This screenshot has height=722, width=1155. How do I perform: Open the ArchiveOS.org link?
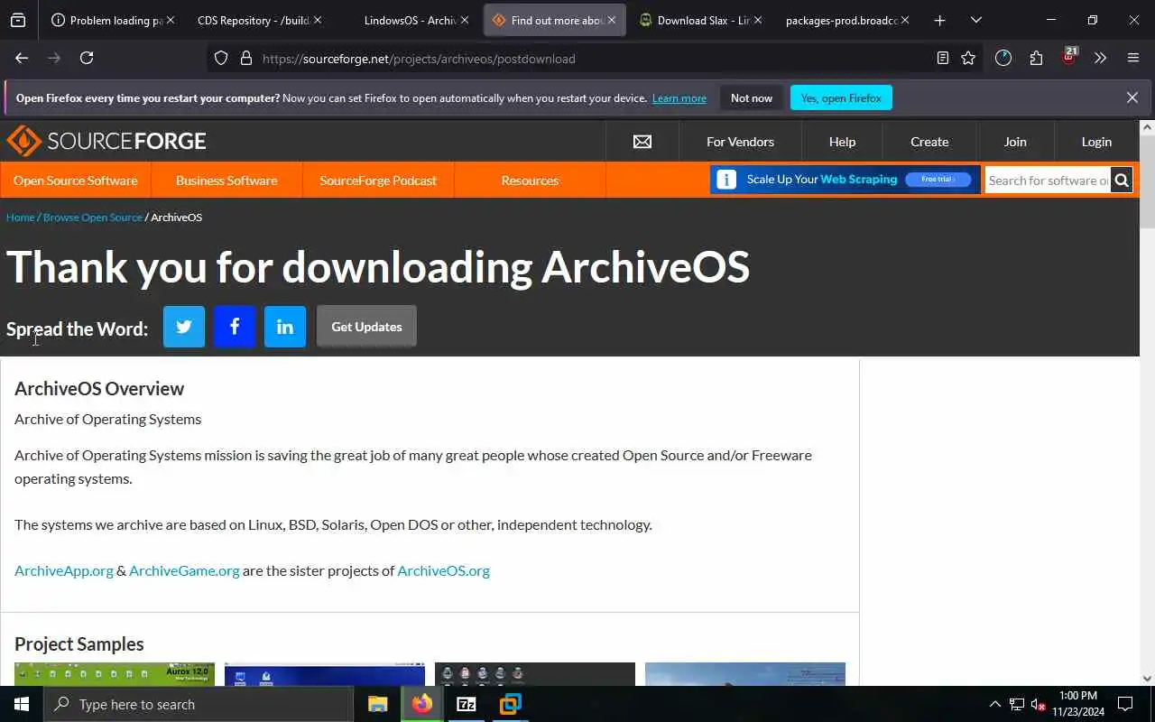[x=443, y=570]
